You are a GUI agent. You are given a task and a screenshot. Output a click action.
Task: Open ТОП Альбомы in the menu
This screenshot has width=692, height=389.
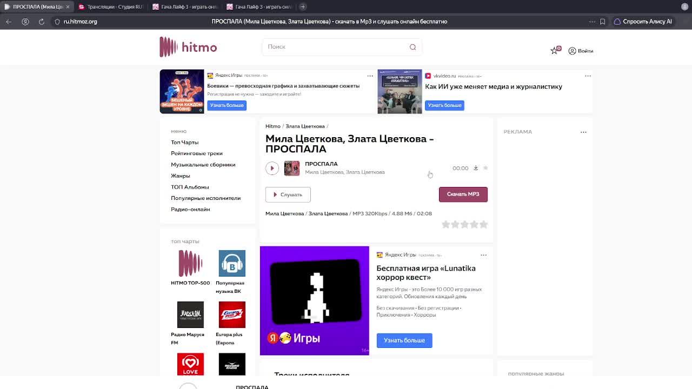190,187
